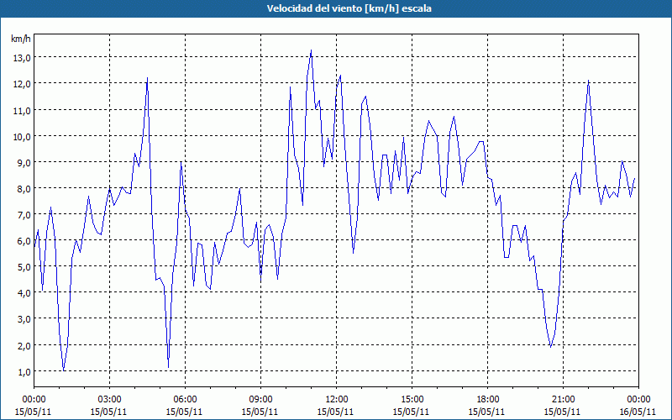Click the 13,0 y-axis label
The width and height of the screenshot is (672, 420).
tap(23, 57)
